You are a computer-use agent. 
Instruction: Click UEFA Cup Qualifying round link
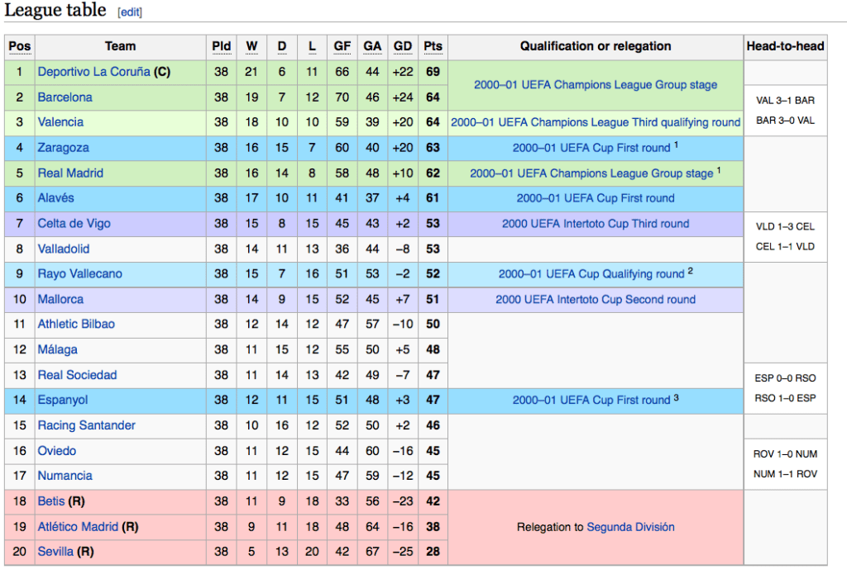point(591,274)
